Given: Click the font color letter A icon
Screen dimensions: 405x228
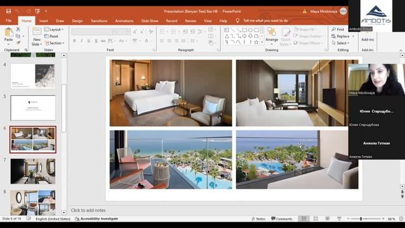Looking at the screenshot, I should click(147, 41).
